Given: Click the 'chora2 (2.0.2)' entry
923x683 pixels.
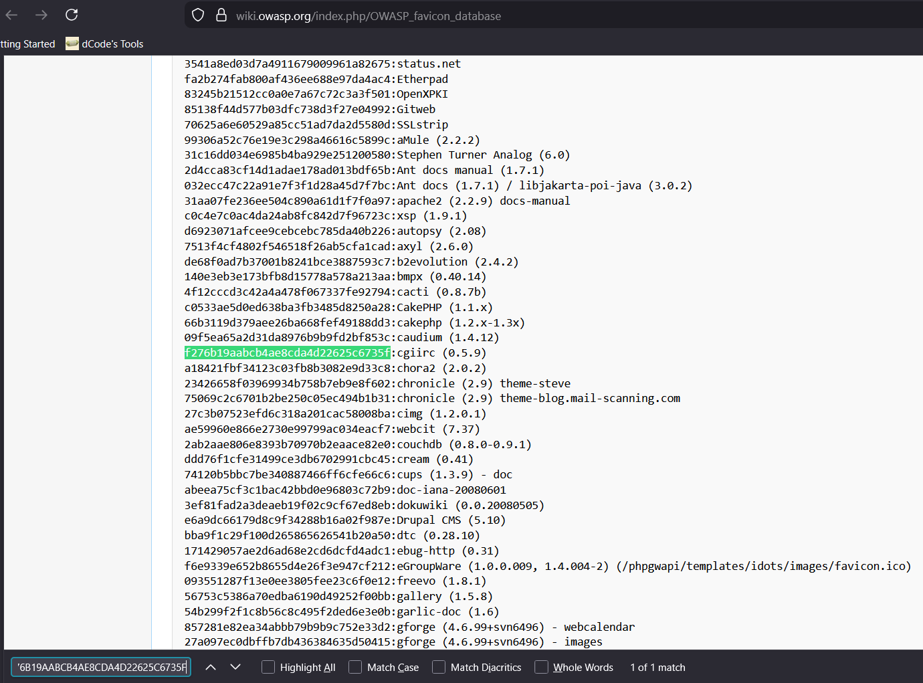Looking at the screenshot, I should tap(441, 369).
